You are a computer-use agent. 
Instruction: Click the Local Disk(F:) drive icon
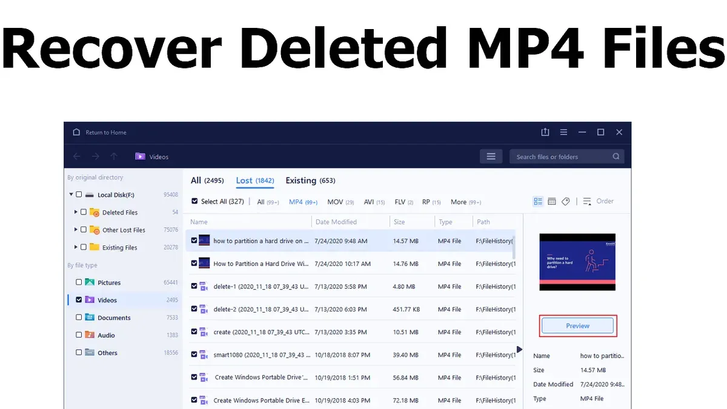[x=90, y=195]
